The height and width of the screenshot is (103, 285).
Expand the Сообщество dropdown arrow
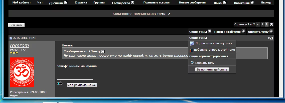133,2
